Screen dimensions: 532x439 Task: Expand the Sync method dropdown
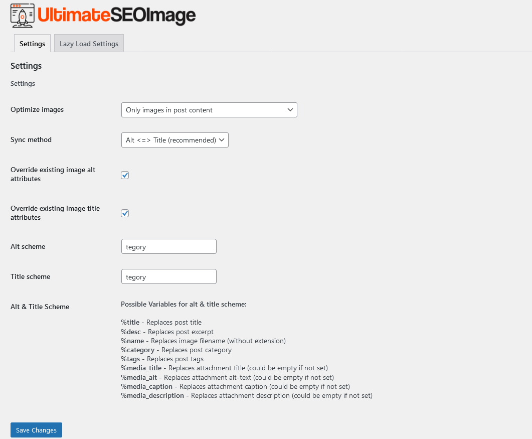(174, 140)
